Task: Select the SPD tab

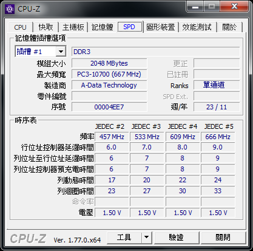Action: [129, 27]
